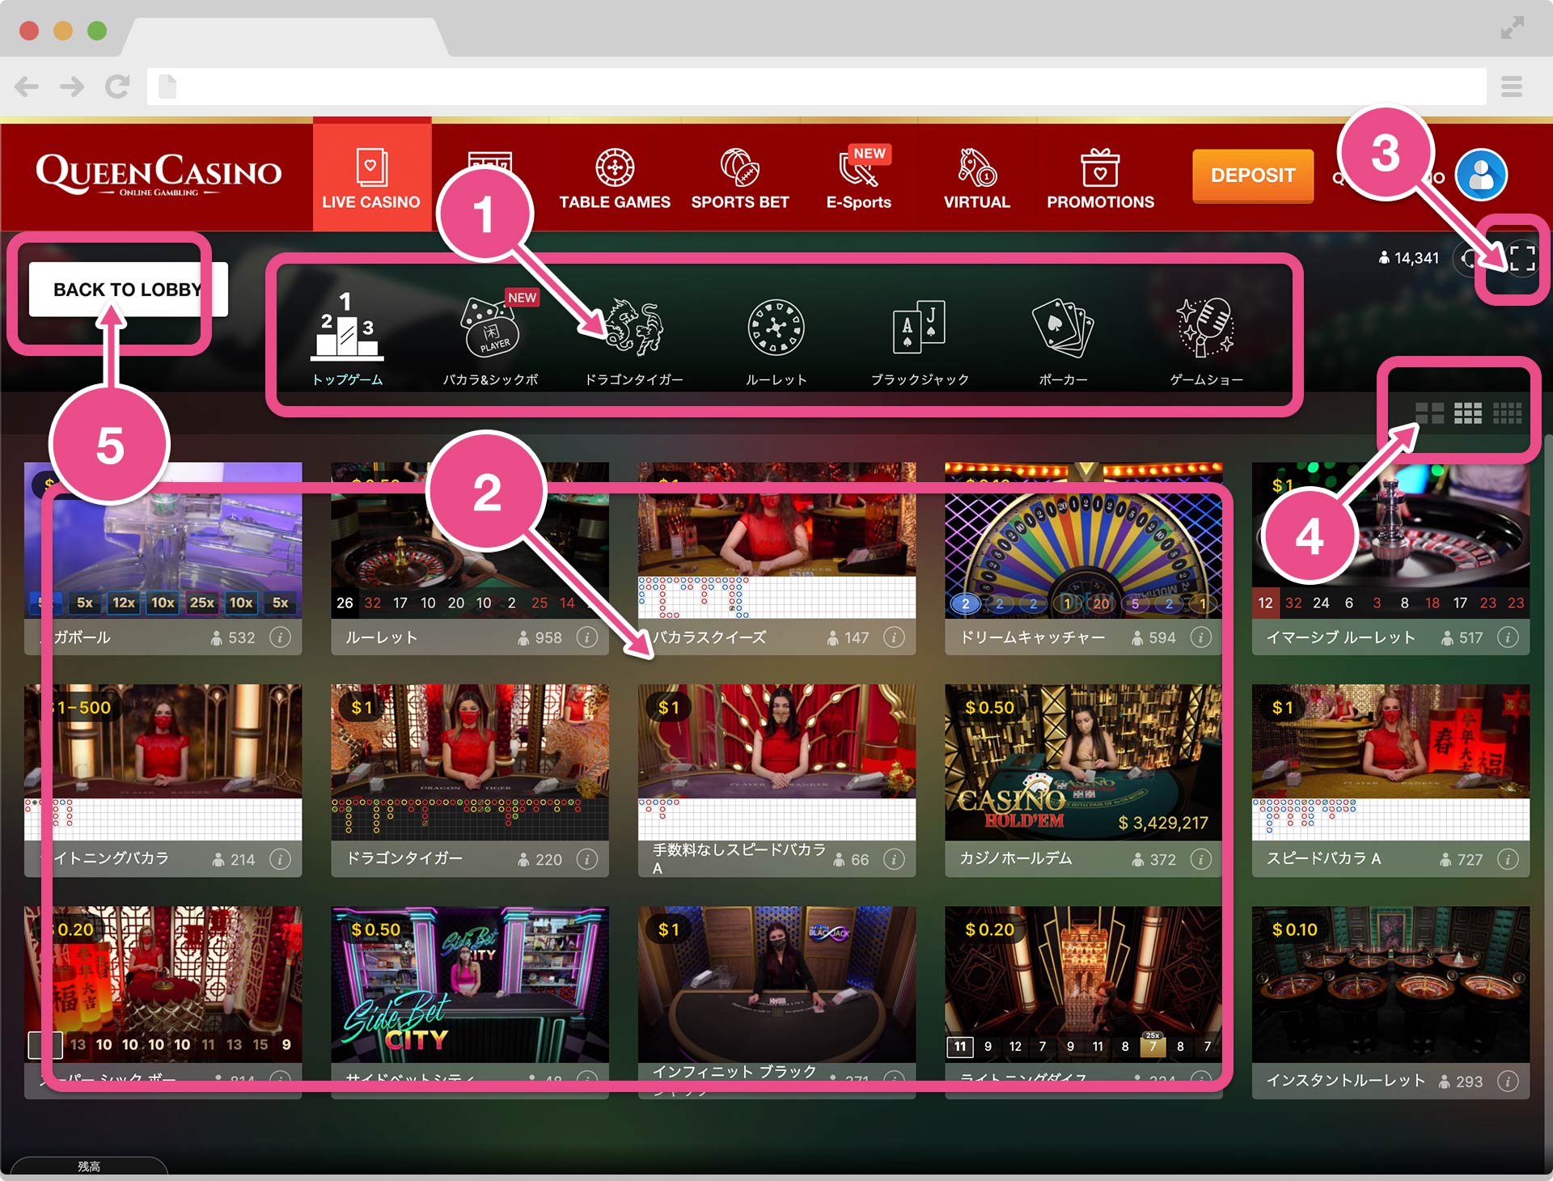Screen dimensions: 1553x1181
Task: Select the ルーレット wheel category icon
Action: tap(776, 340)
